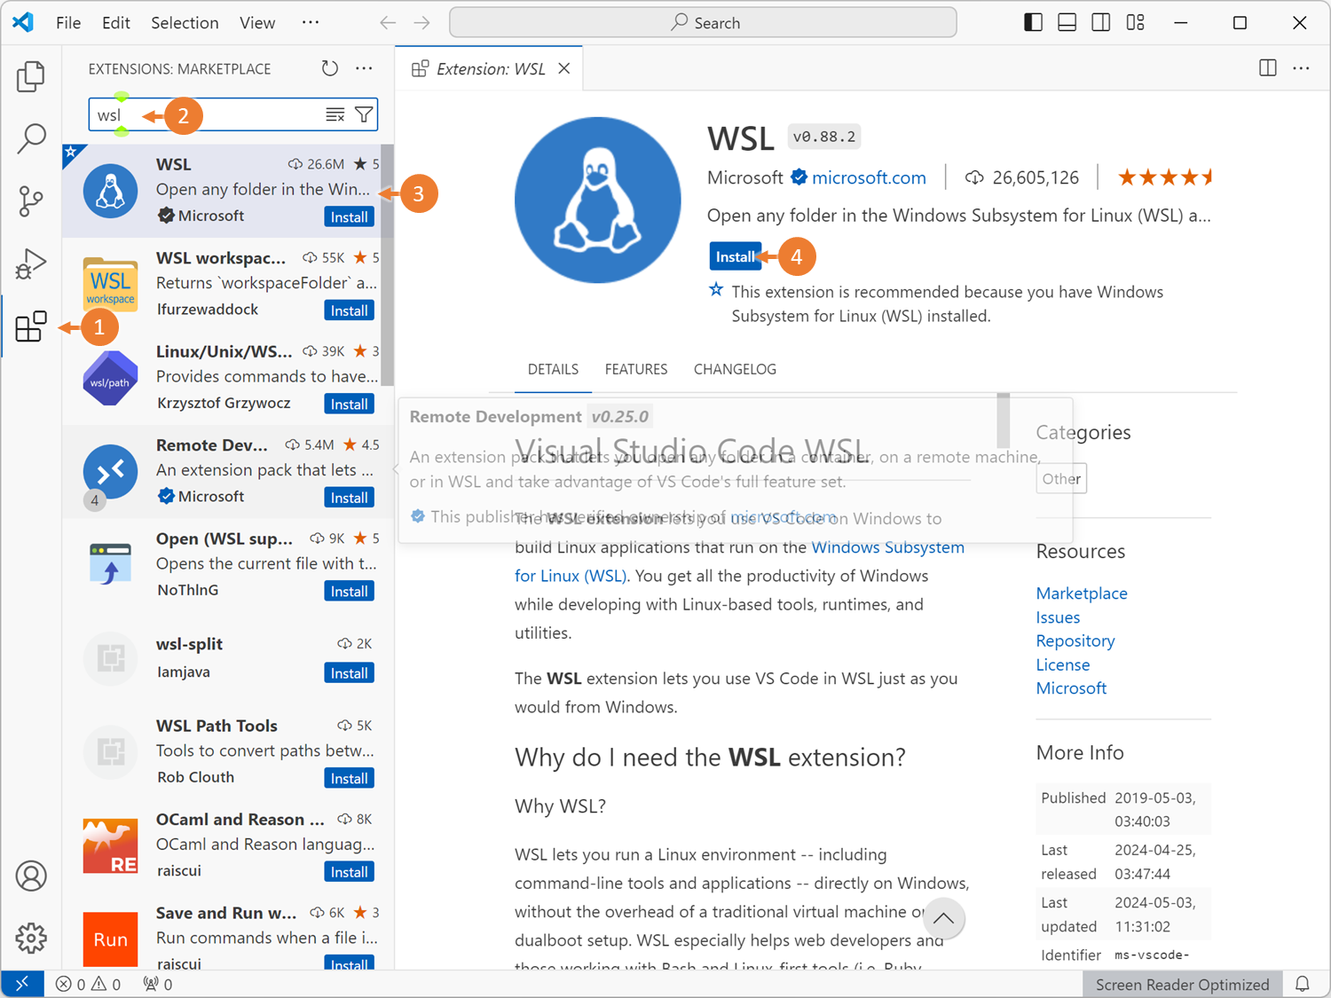Open Extensions panel more actions menu

(365, 68)
